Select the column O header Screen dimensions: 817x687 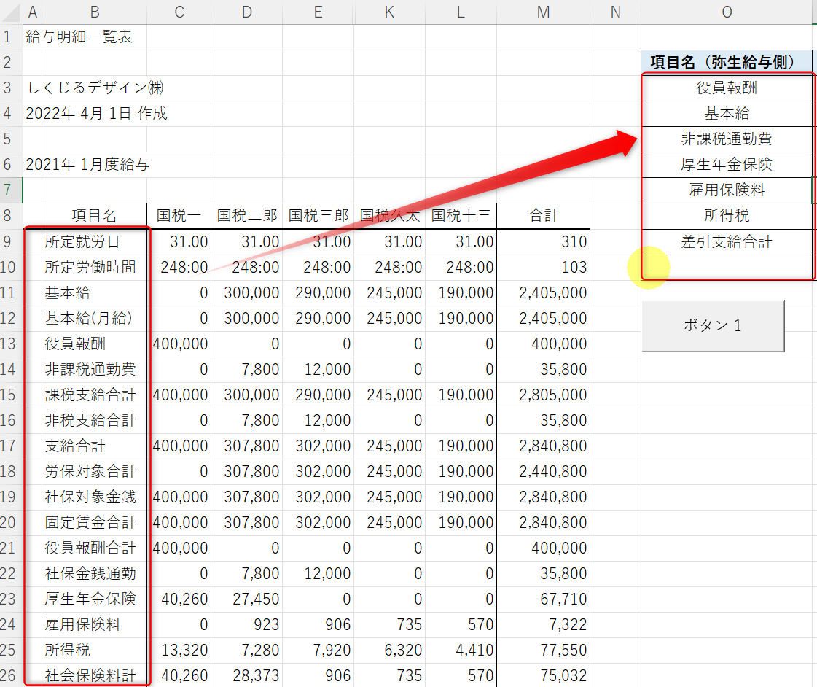click(x=727, y=12)
